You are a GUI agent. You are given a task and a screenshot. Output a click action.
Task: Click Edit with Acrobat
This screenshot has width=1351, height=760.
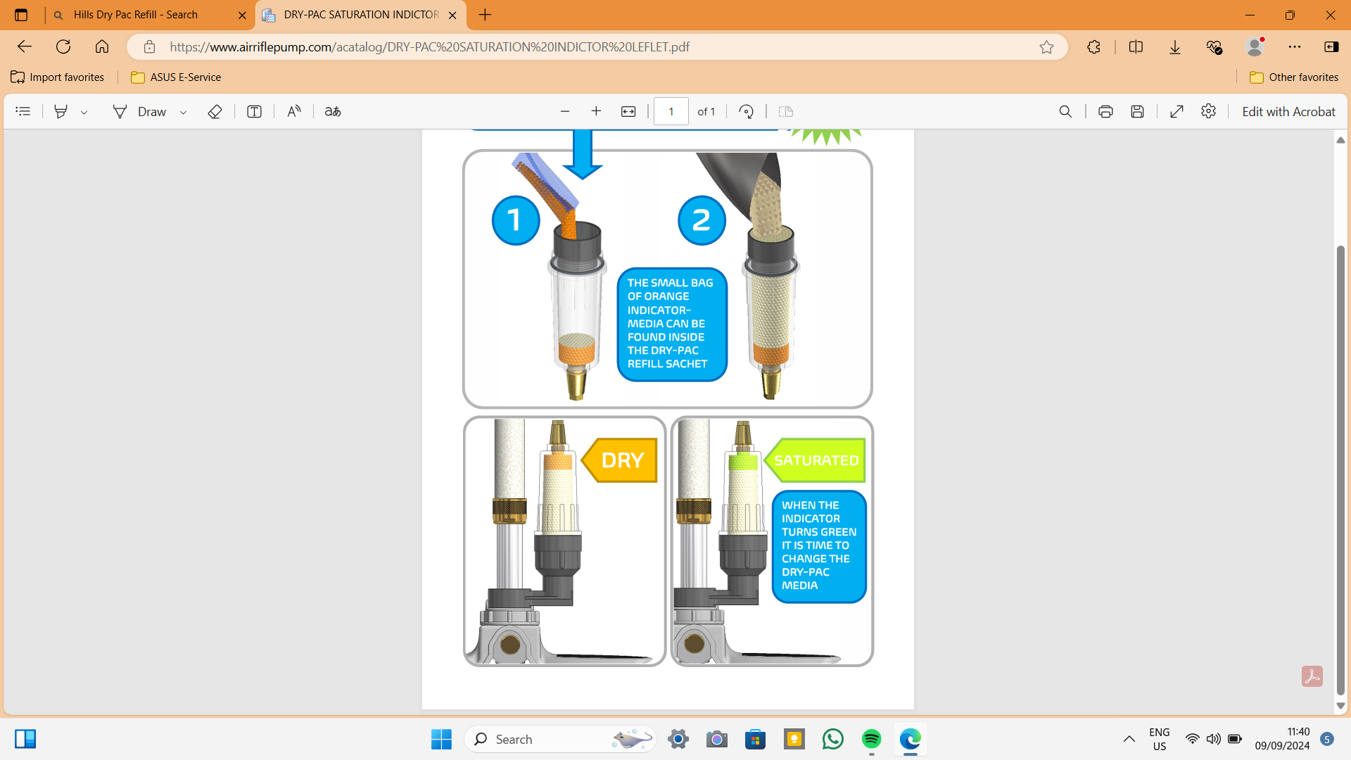pyautogui.click(x=1288, y=111)
